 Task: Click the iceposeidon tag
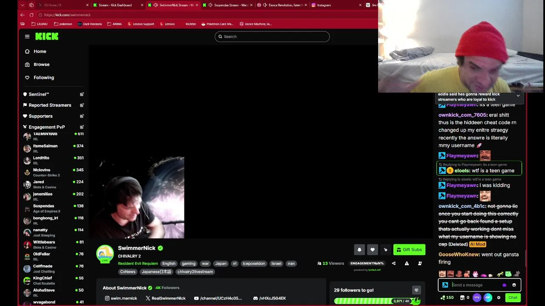click(254, 263)
